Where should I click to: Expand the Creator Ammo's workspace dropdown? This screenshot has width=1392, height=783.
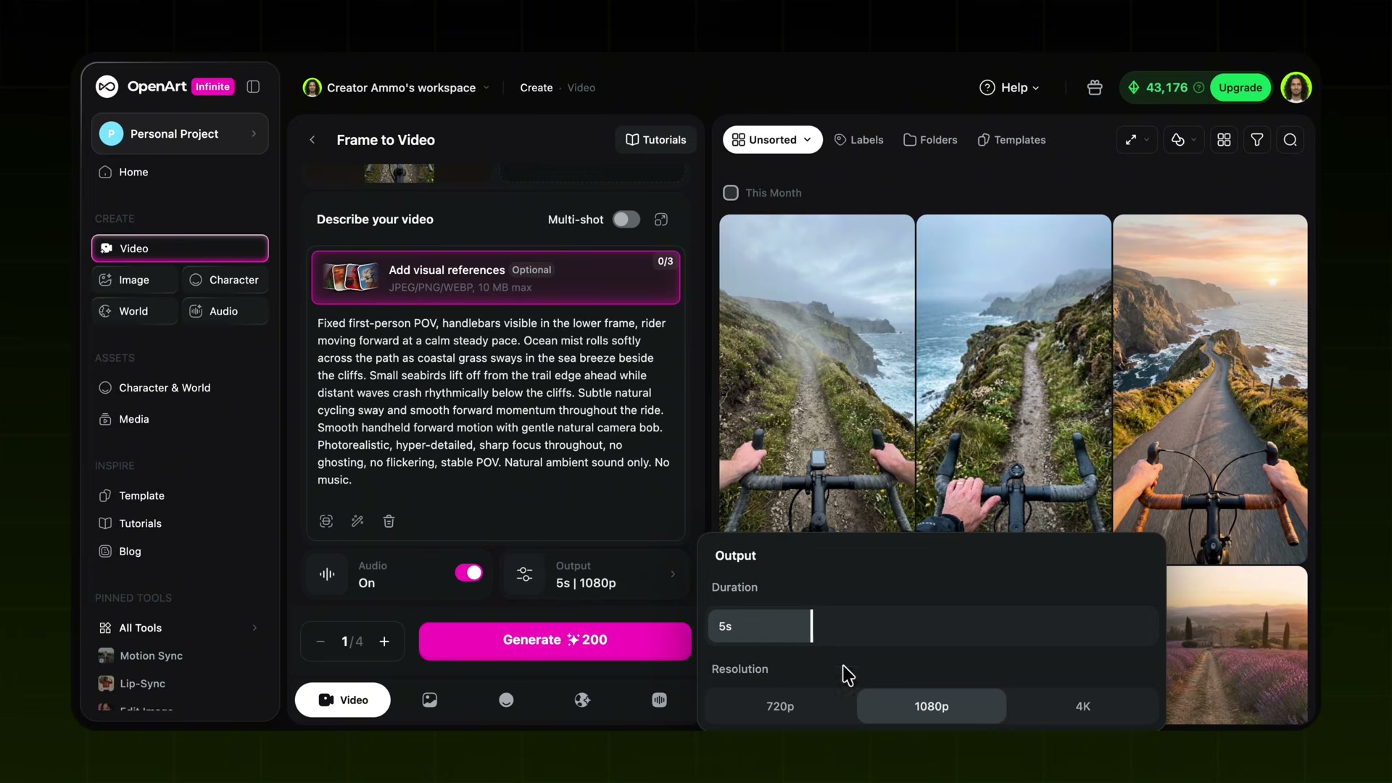pos(396,88)
